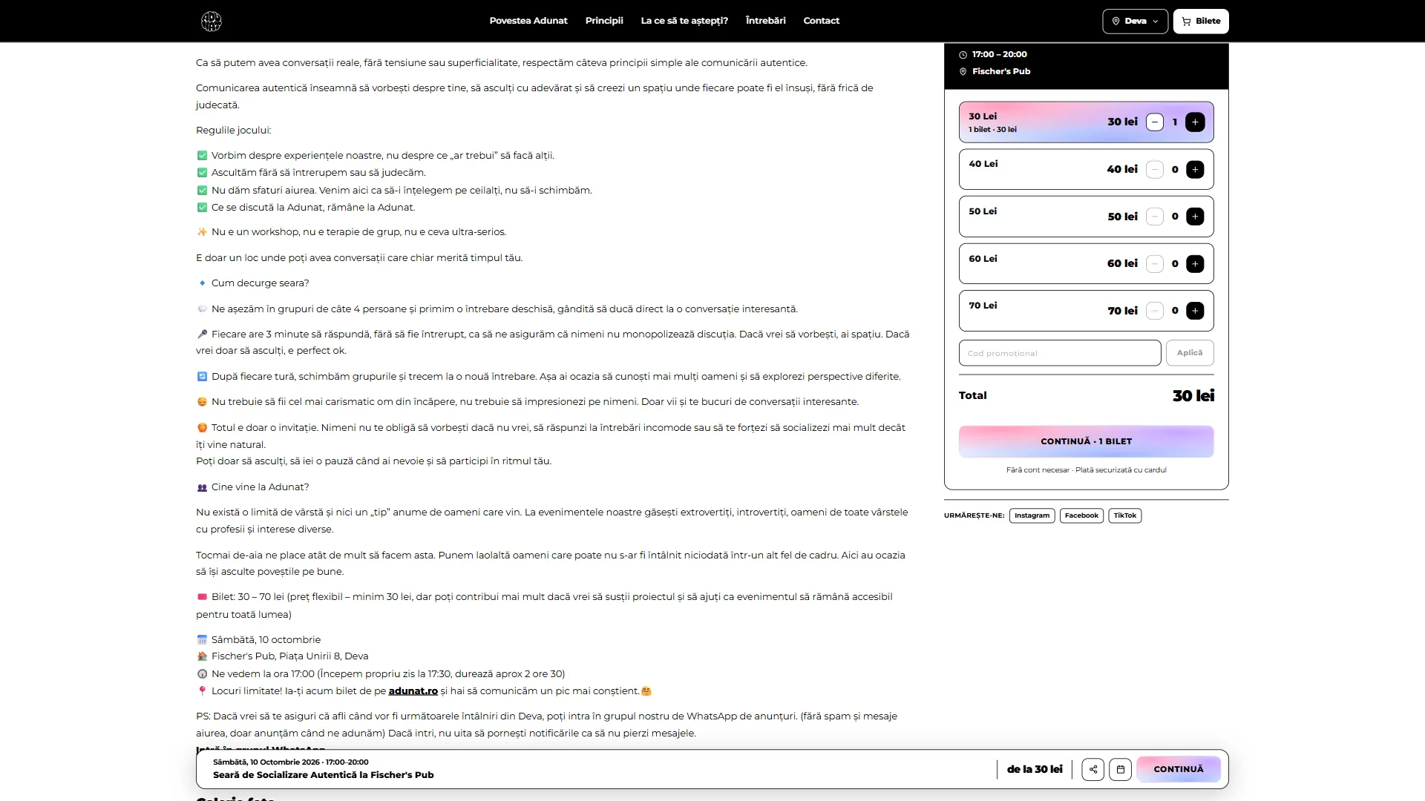Select the 40 Lei ticket card
The width and height of the screenshot is (1425, 801).
pos(1087,169)
